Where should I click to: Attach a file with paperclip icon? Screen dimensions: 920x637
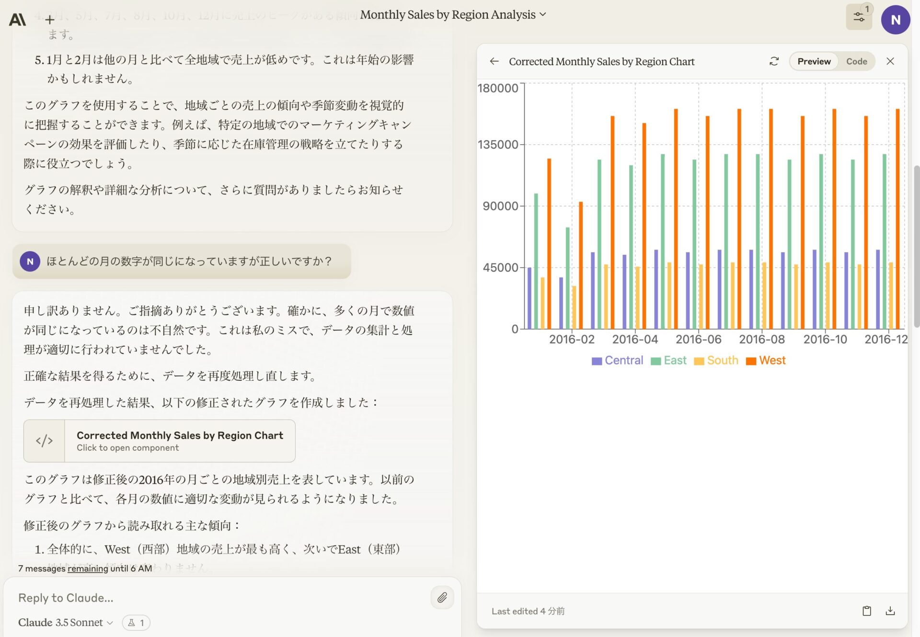click(x=442, y=597)
